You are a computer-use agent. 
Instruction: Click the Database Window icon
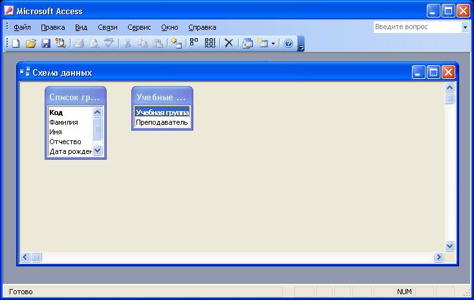[248, 43]
